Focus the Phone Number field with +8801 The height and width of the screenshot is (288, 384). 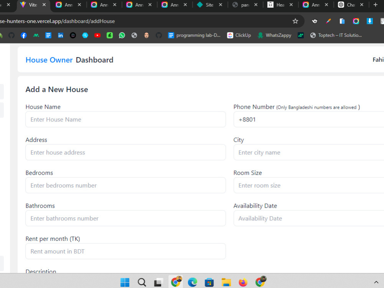[309, 119]
